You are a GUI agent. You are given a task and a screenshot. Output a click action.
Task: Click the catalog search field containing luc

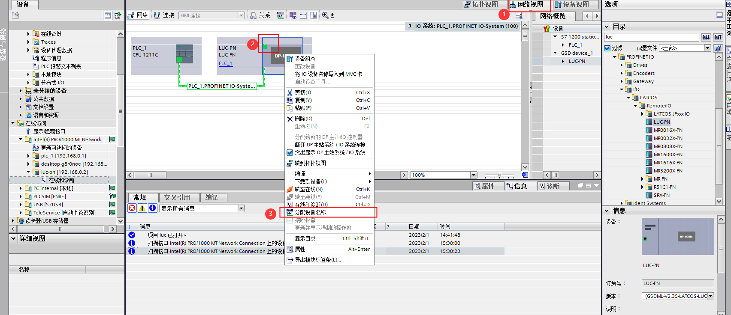coord(651,37)
